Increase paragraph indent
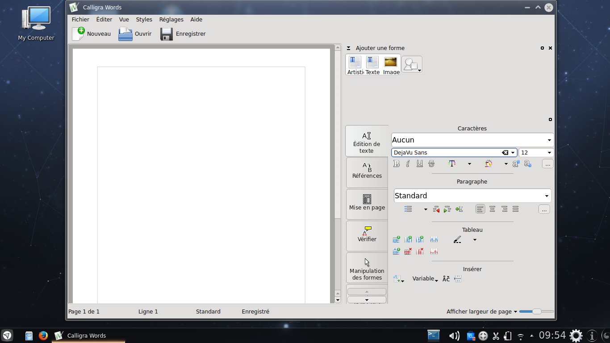 447,209
